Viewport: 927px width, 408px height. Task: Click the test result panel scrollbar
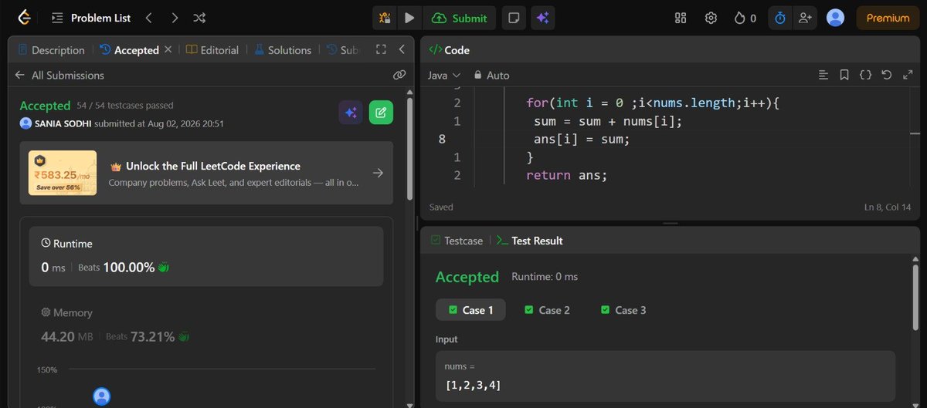915,296
